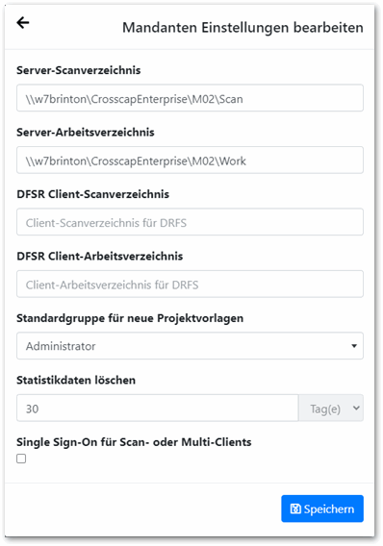Viewport: 383px width, 546px height.
Task: Go back using the left arrow icon
Action: click(x=23, y=23)
